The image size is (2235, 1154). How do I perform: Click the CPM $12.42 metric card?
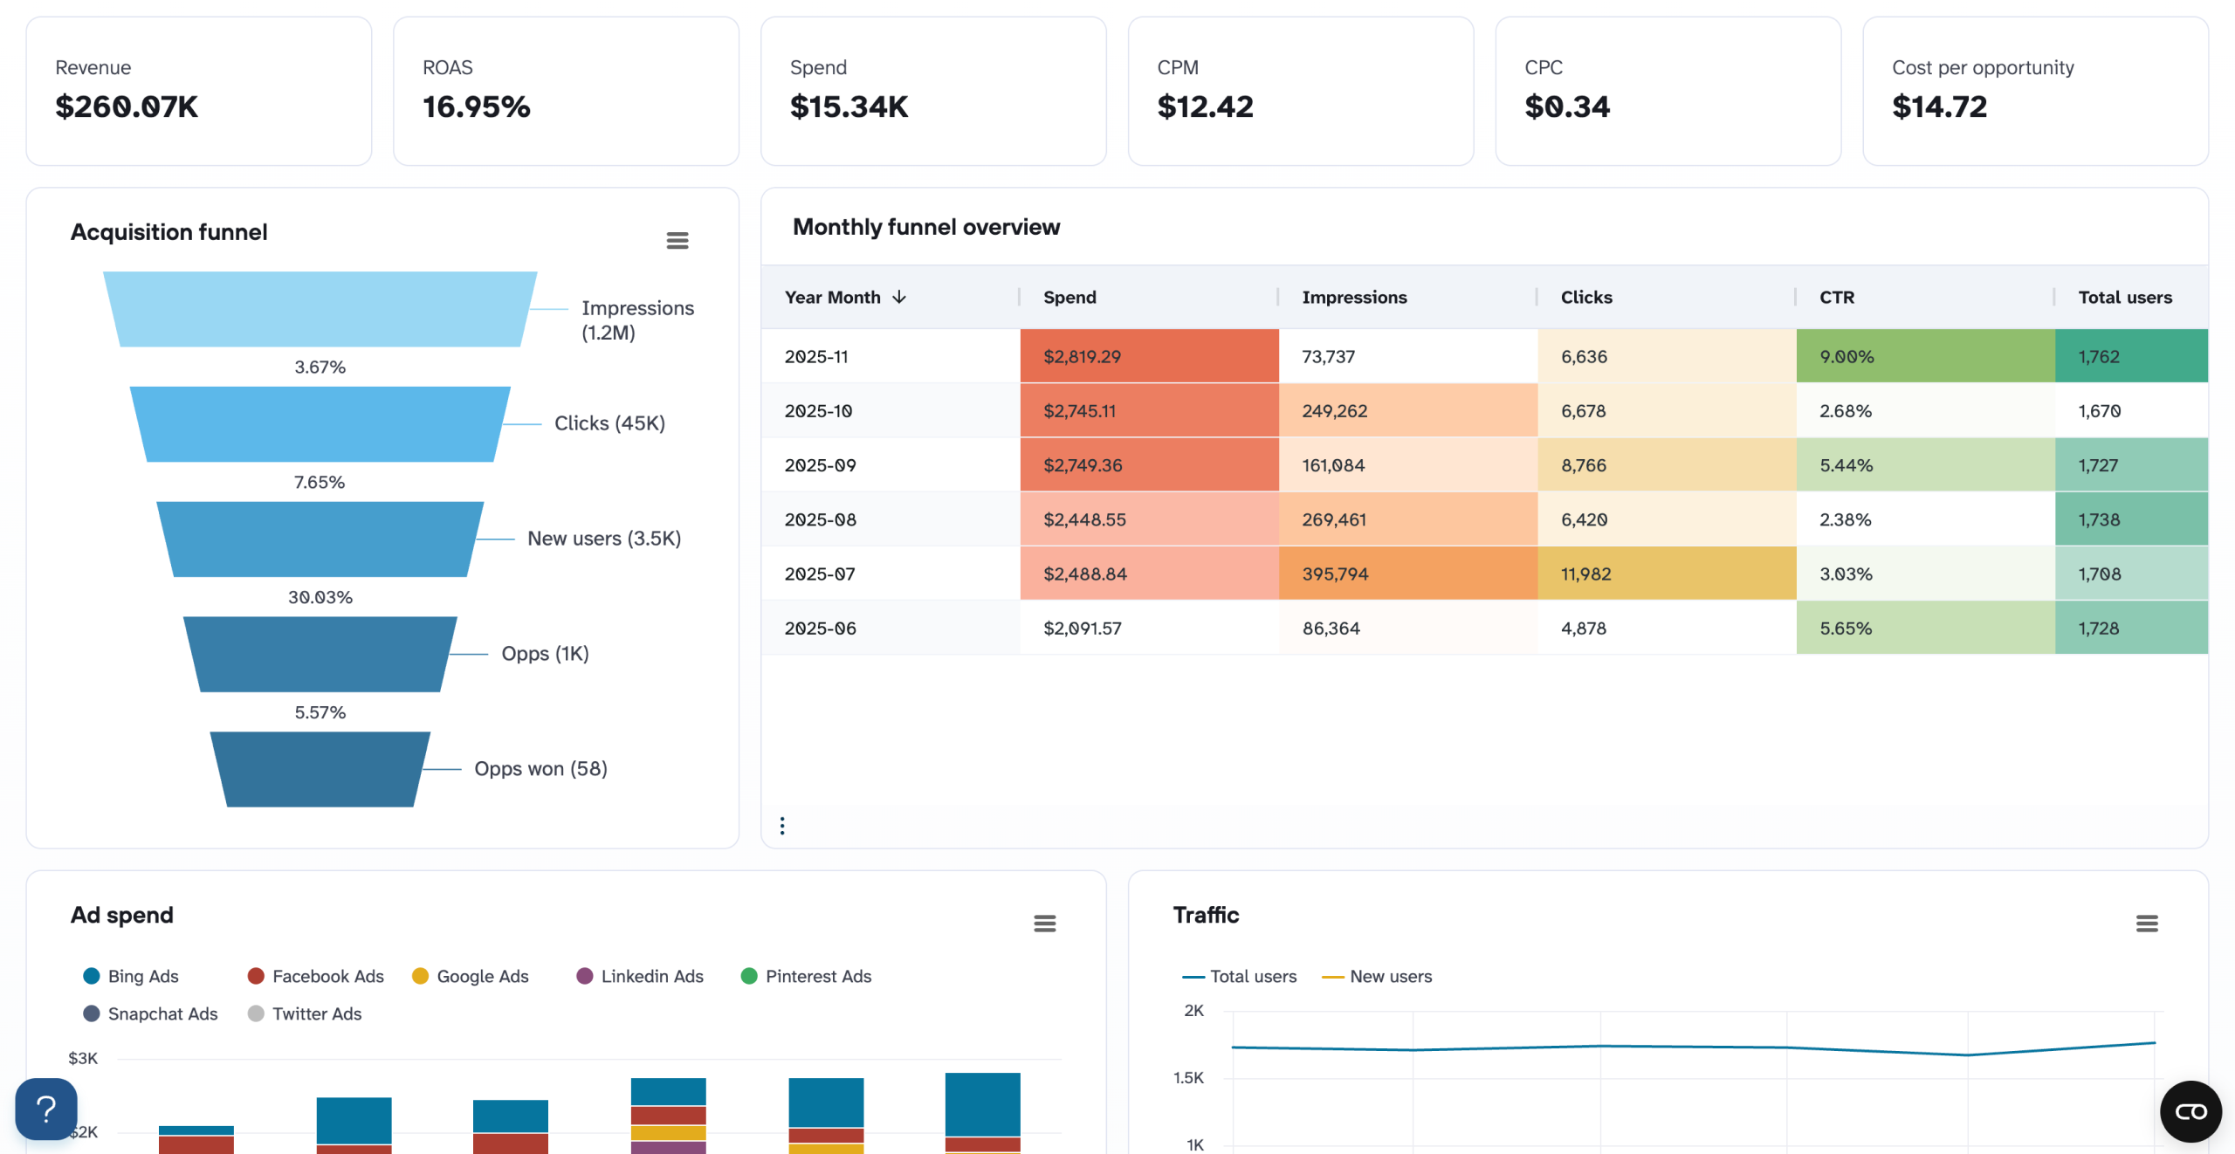1301,91
